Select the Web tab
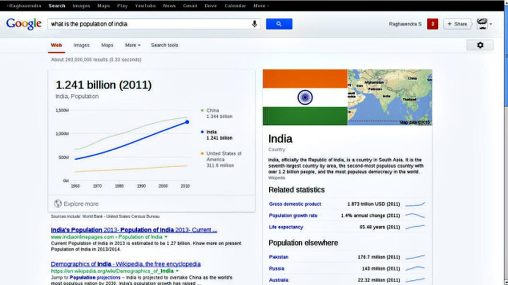Viewport: 508px width, 285px height. (56, 45)
